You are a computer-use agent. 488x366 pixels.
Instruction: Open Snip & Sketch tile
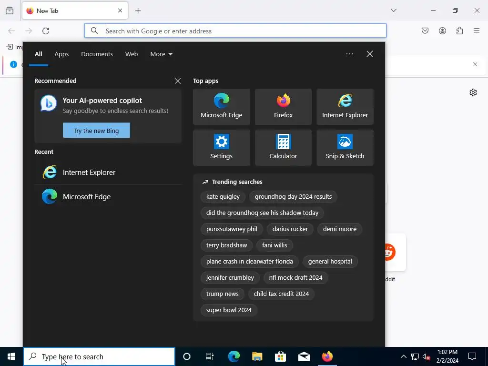345,148
